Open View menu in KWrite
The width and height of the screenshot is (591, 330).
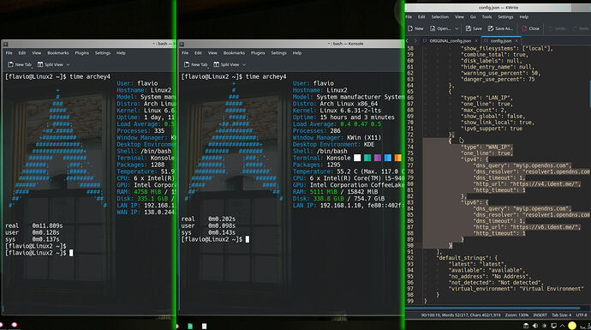[459, 17]
